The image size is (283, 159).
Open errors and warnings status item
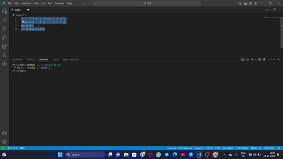click(x=12, y=148)
